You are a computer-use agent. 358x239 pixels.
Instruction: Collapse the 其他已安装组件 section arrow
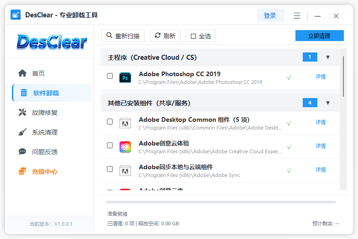tap(328, 103)
